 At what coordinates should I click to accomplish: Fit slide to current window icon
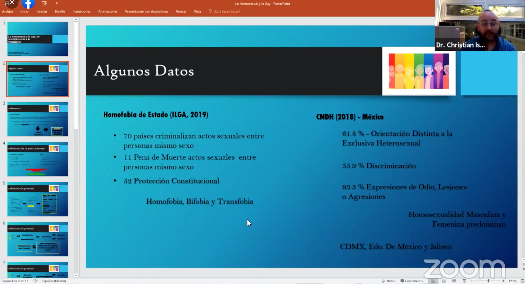click(x=522, y=281)
